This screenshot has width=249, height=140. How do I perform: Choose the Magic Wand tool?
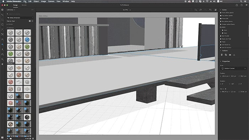(x=2, y=29)
